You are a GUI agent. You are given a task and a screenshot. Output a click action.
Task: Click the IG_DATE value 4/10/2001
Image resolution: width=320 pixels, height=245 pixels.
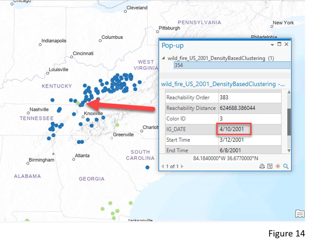pos(232,129)
